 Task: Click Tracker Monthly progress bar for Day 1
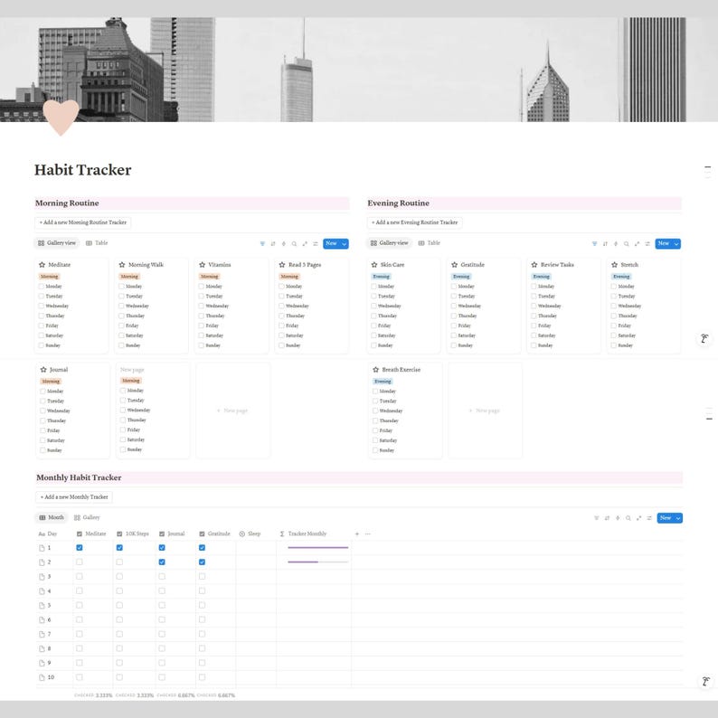pyautogui.click(x=317, y=548)
